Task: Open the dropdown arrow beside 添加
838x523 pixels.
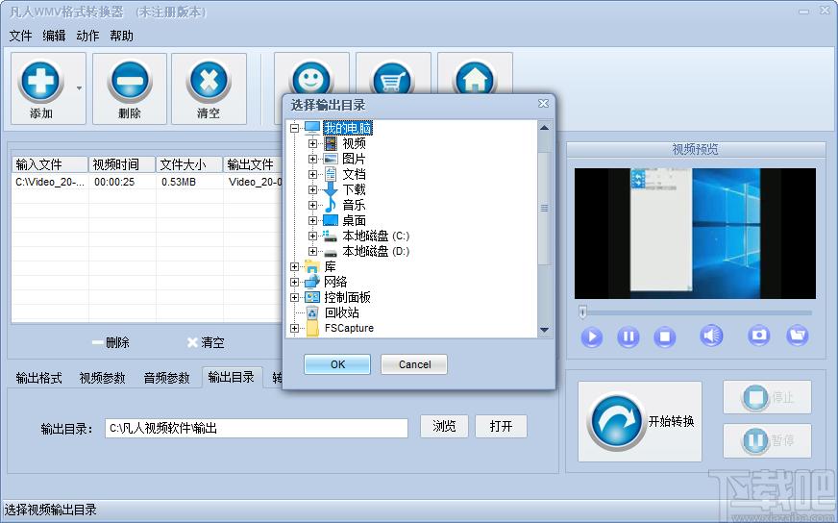Action: [79, 88]
